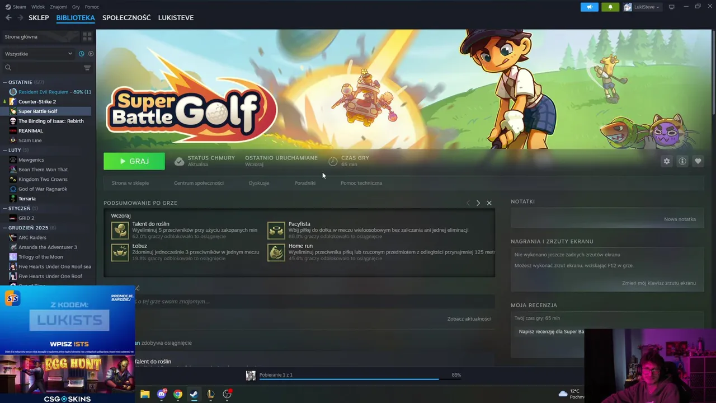Open Poradniki link
This screenshot has width=716, height=403.
(x=305, y=183)
